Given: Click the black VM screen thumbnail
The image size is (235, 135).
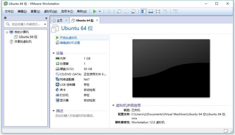Looking at the screenshot, I should click(x=171, y=68).
